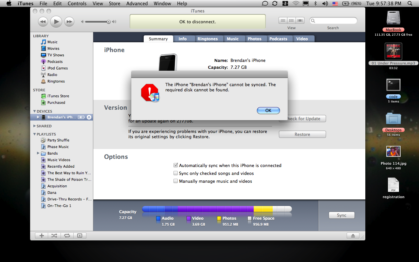Open the Controls menu

click(x=77, y=4)
